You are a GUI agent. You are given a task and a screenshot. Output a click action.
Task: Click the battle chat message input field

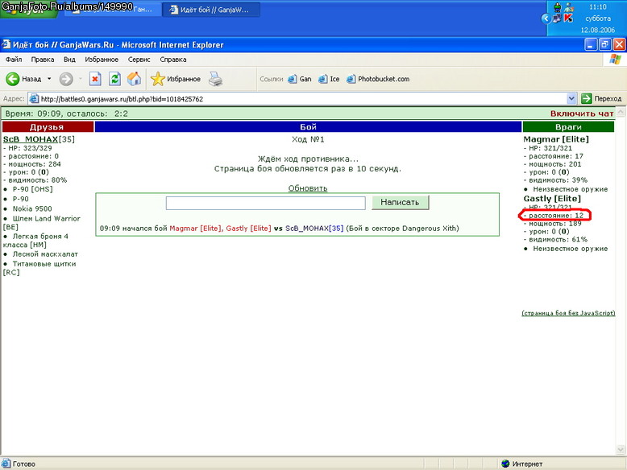(265, 203)
